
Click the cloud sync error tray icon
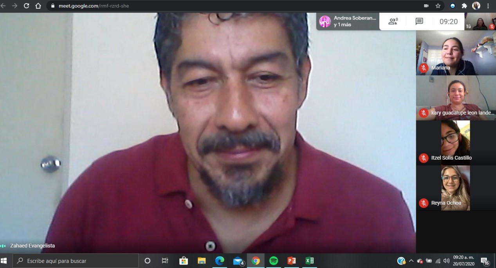click(x=420, y=261)
